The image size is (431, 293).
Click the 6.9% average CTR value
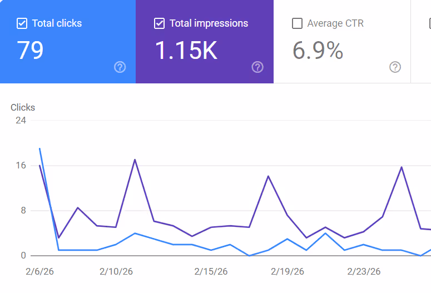(318, 51)
